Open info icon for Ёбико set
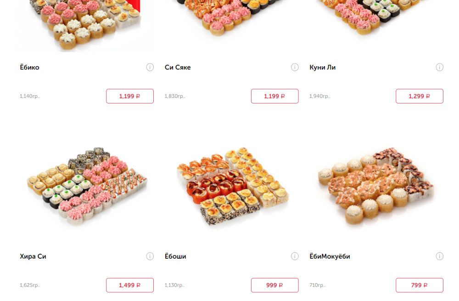The width and height of the screenshot is (459, 301). [x=150, y=67]
